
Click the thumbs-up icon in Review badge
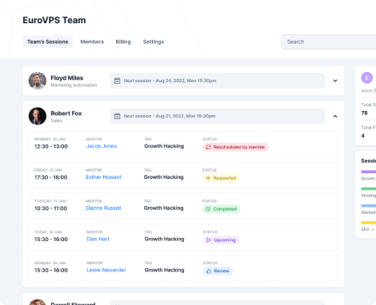click(209, 271)
